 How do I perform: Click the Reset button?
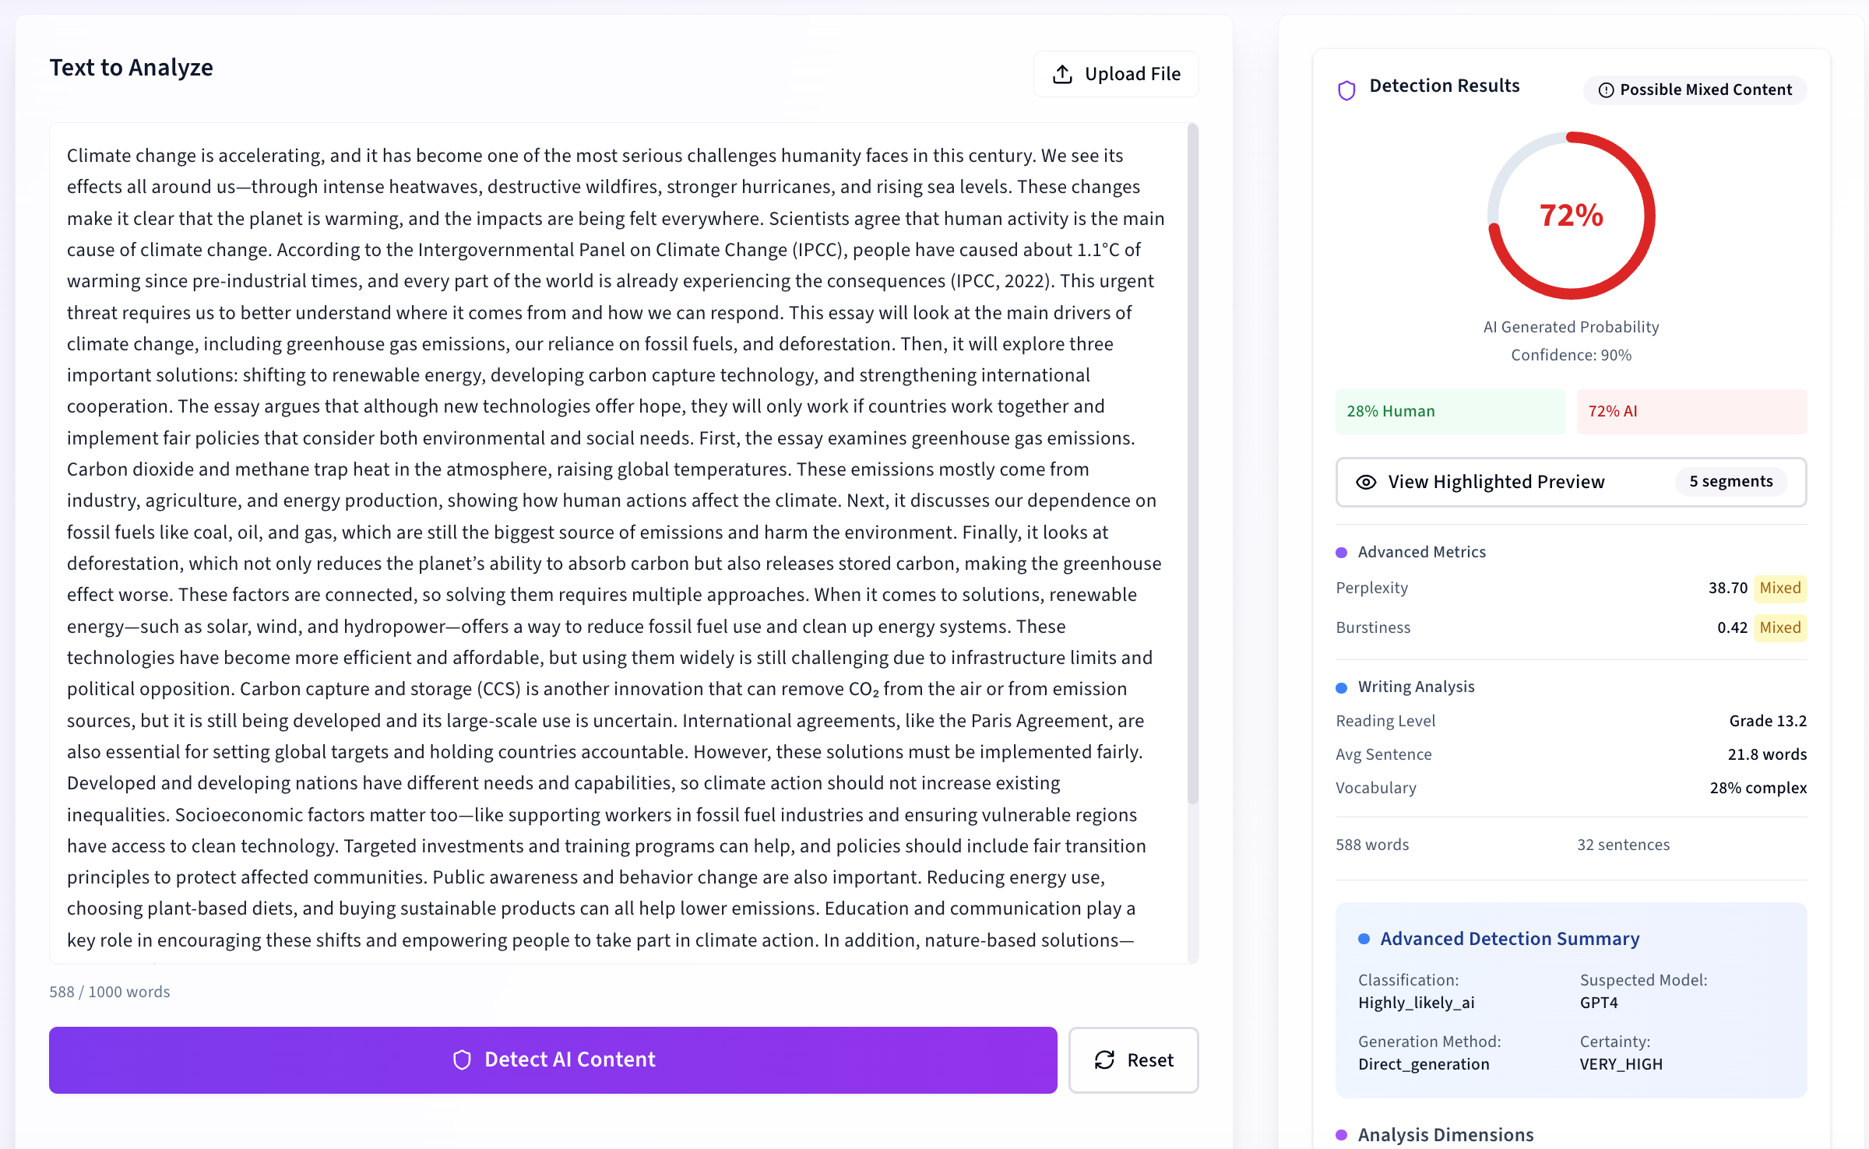coord(1134,1059)
